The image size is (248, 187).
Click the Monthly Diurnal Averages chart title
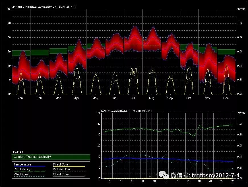[x=44, y=7]
